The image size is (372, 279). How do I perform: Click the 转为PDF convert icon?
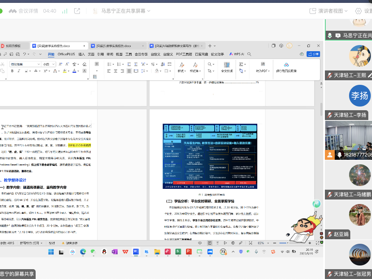(x=262, y=65)
